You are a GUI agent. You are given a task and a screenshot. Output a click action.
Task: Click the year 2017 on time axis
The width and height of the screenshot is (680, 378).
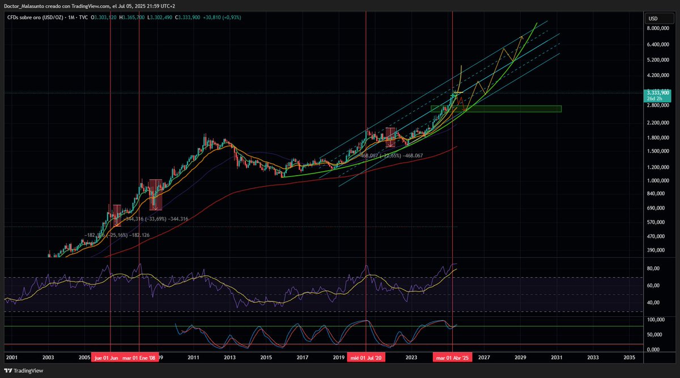303,358
